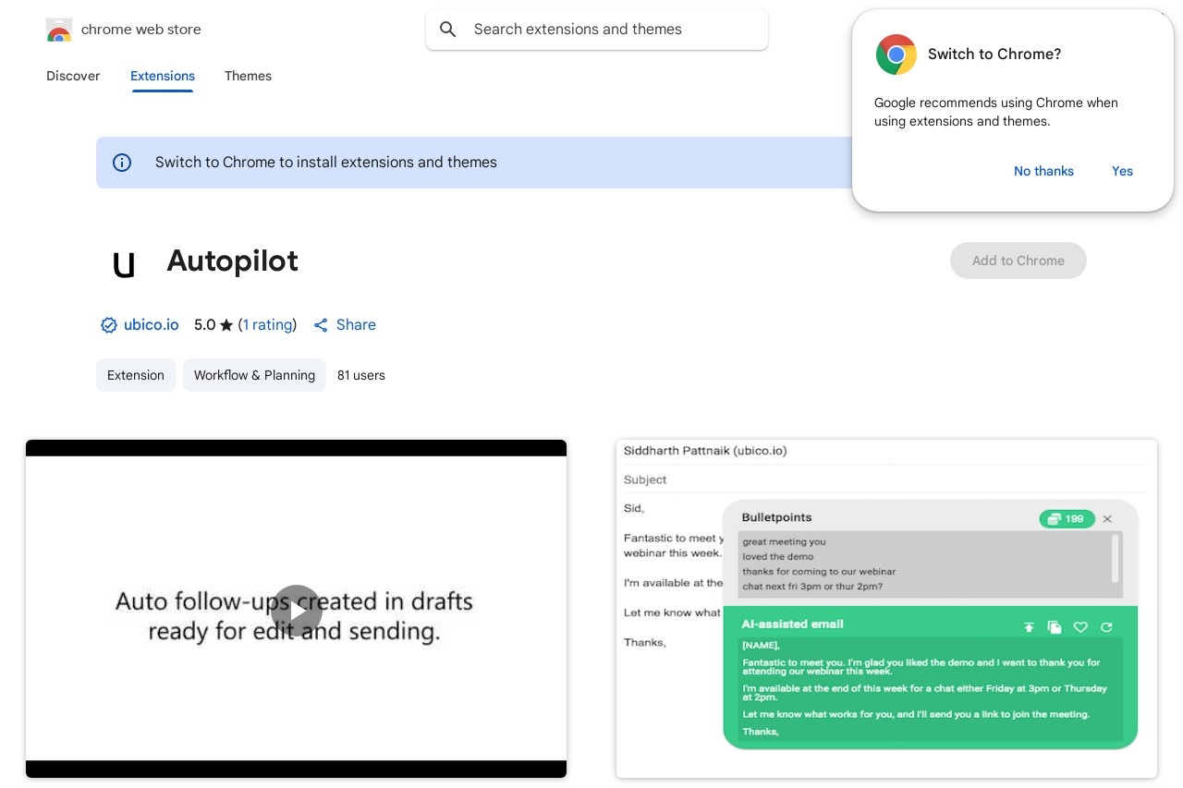Click the regenerate icon in AI-assisted email

point(1106,627)
